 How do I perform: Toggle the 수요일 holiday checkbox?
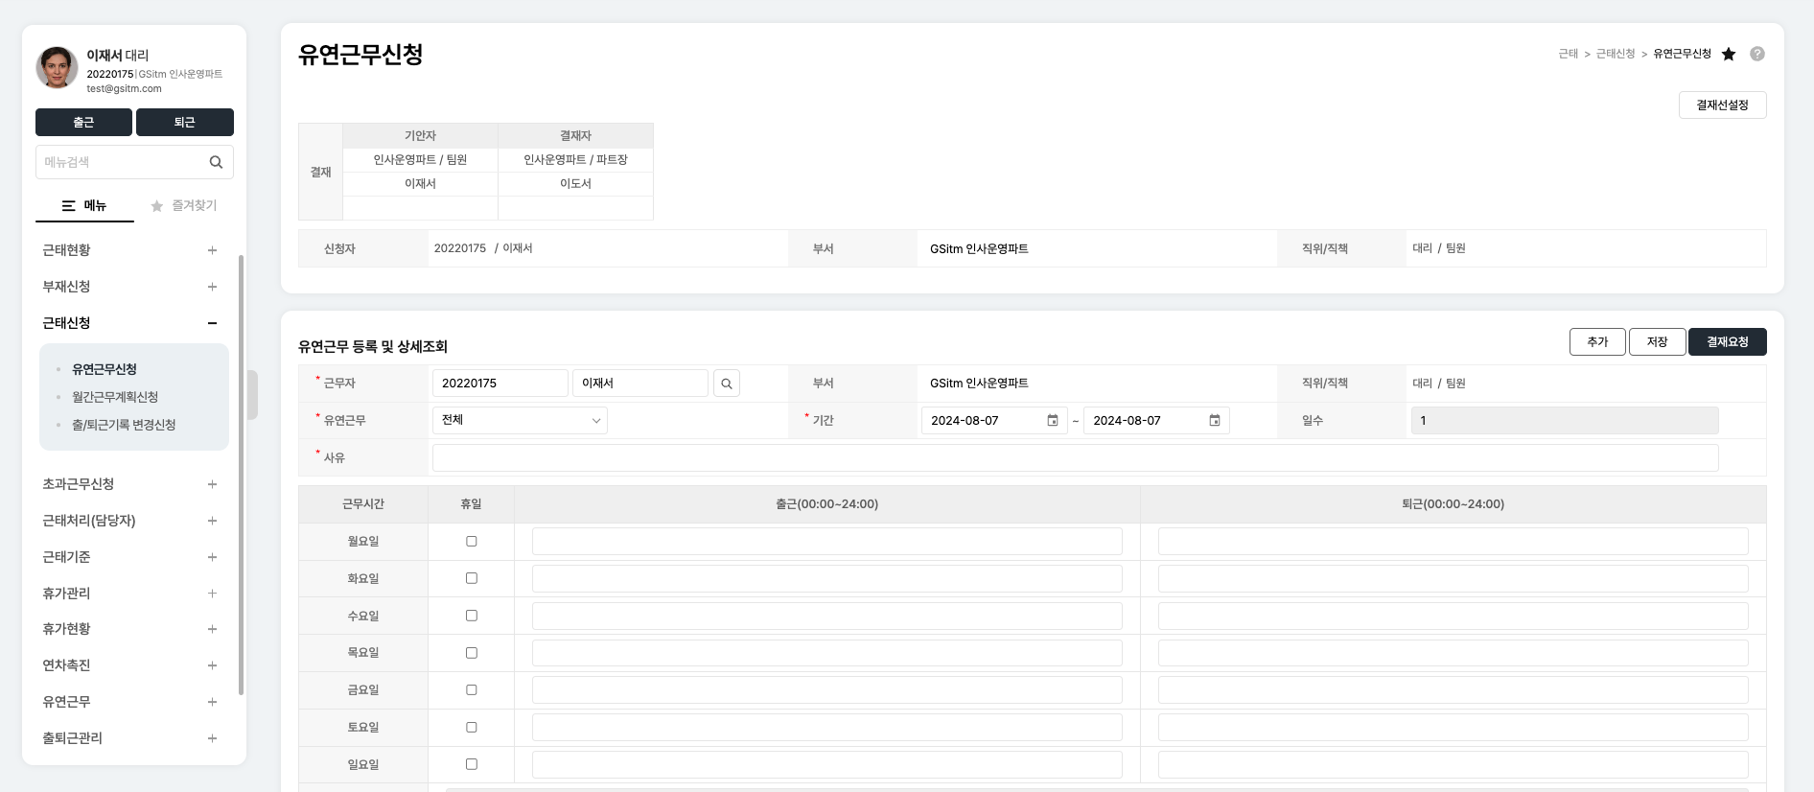pos(471,616)
